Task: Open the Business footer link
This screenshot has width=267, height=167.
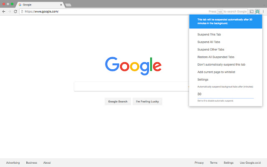Action: click(32, 162)
